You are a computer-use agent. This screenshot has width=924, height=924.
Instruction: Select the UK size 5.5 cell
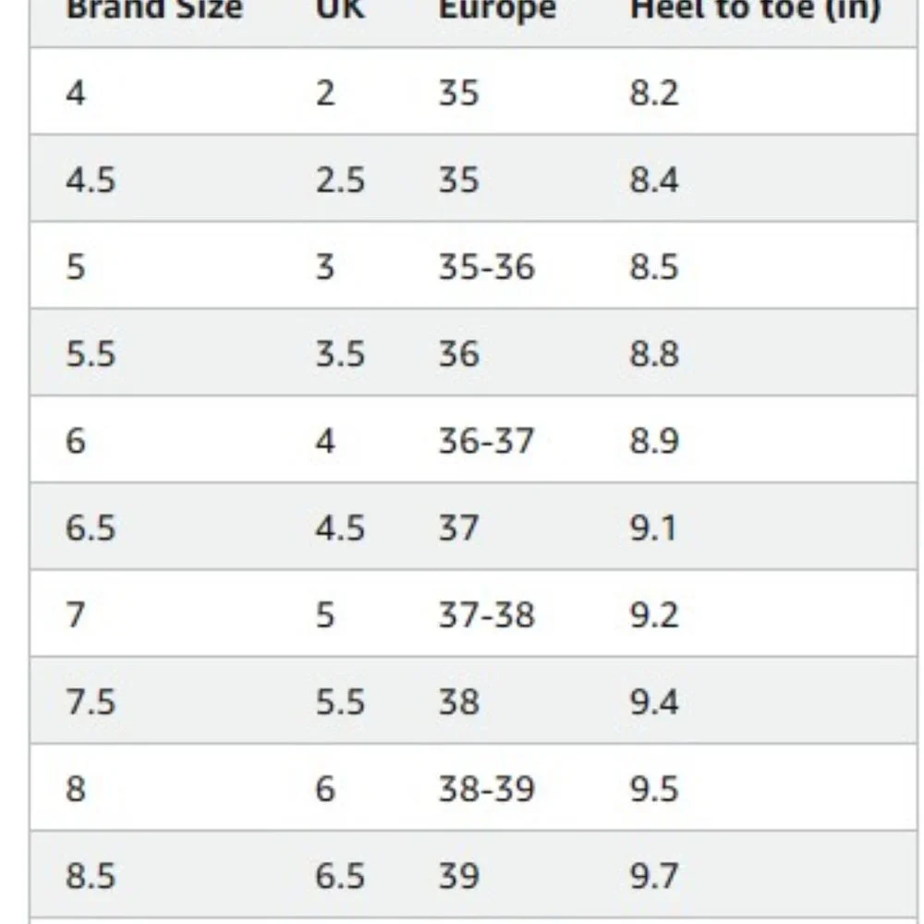point(340,702)
